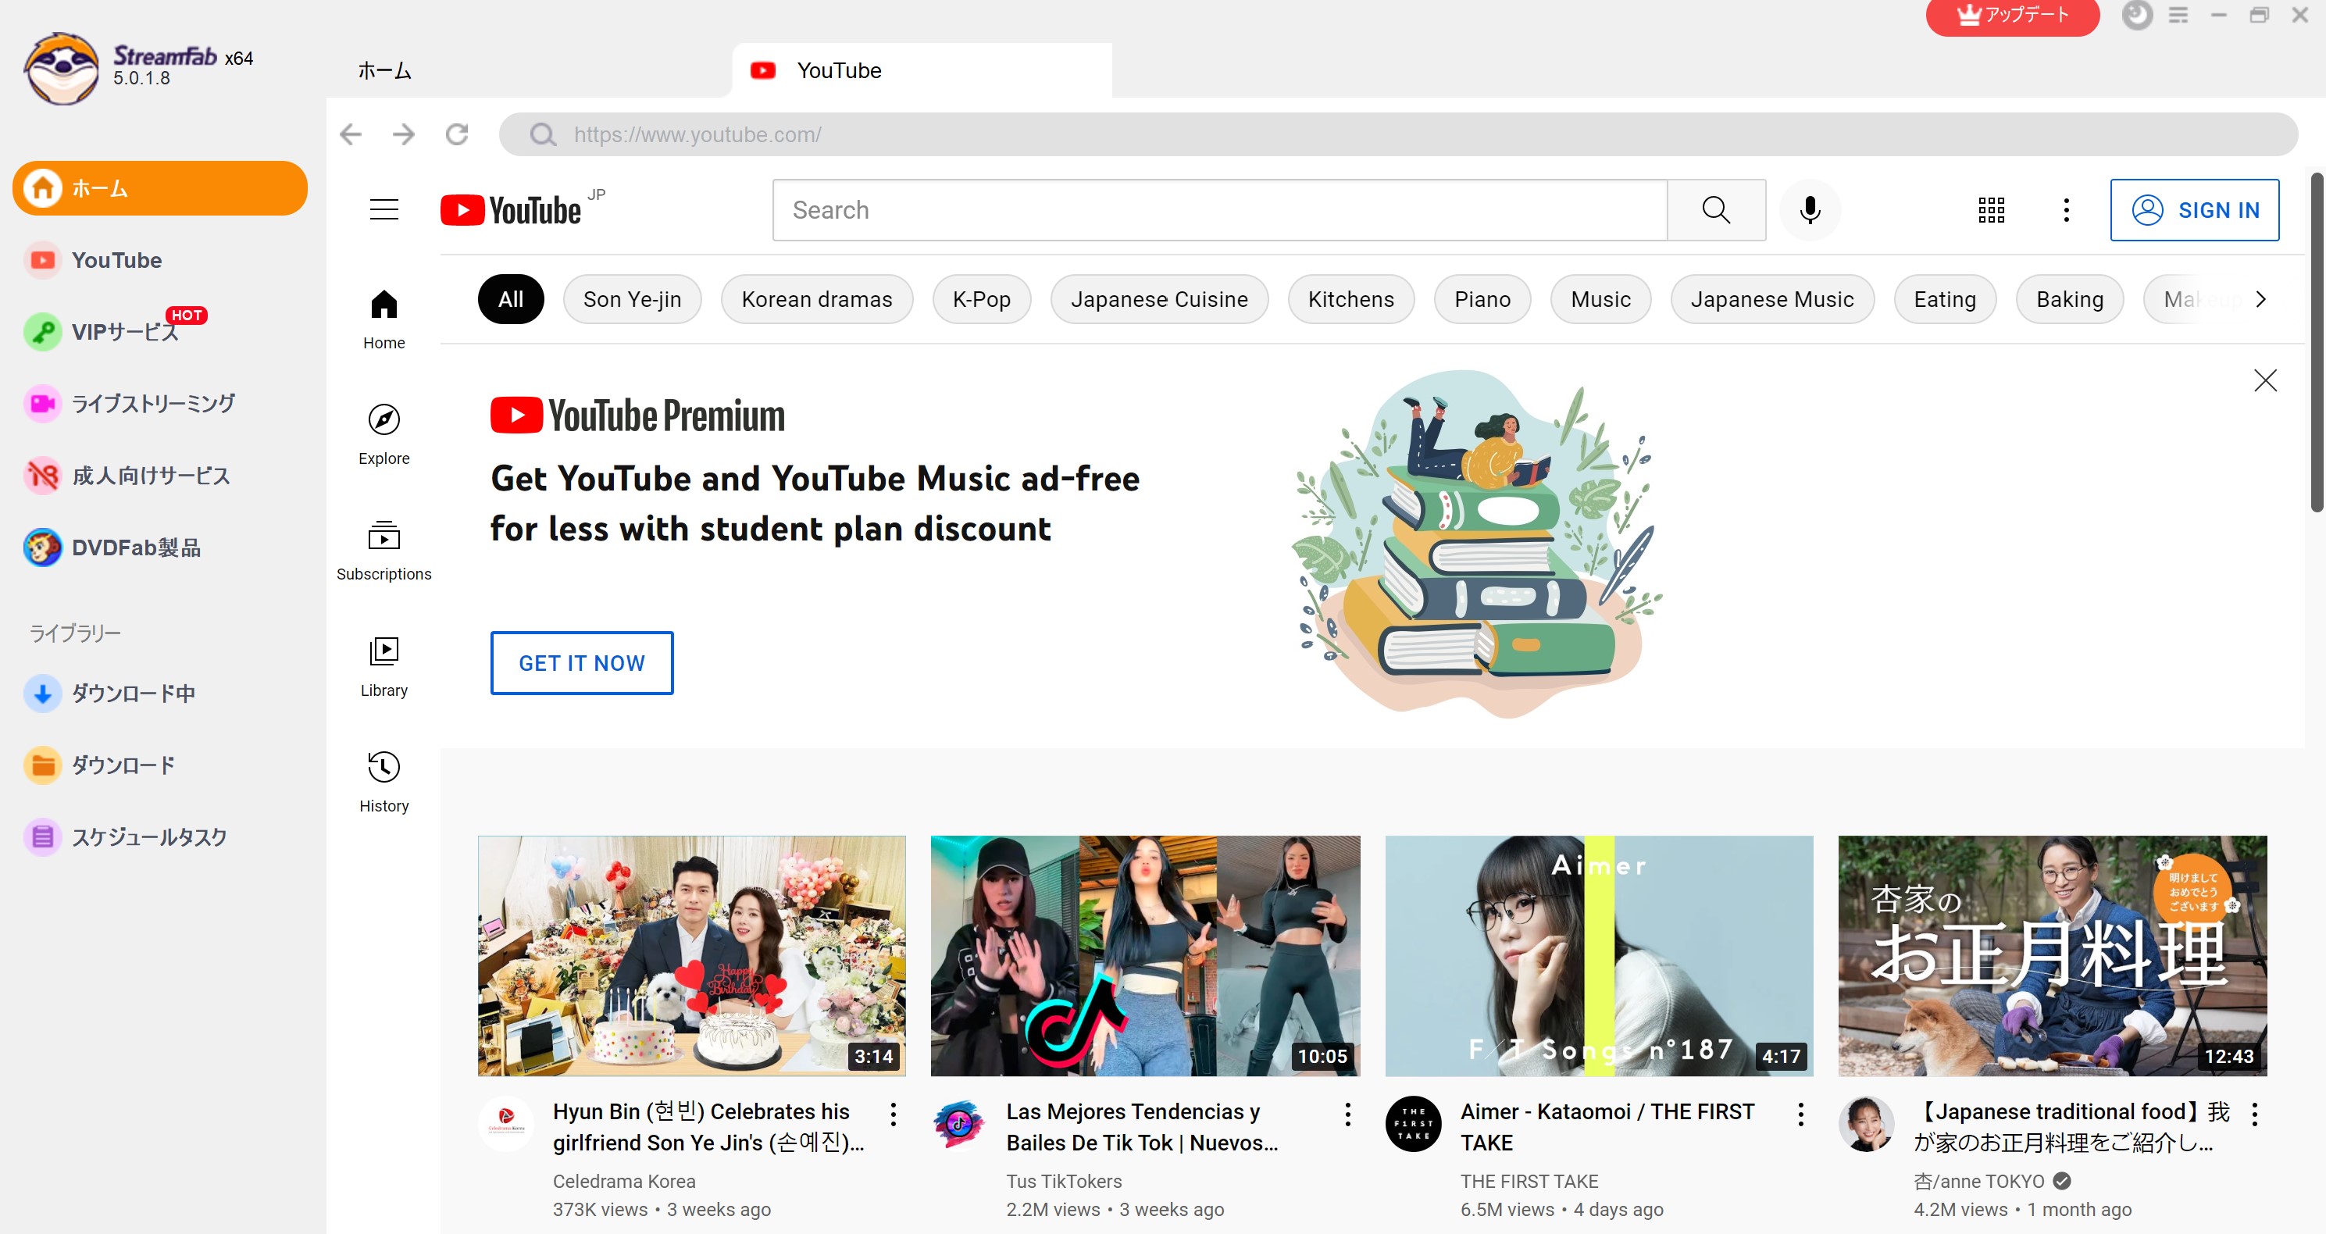Click the search magnifier button
This screenshot has height=1234, width=2326.
(1716, 209)
